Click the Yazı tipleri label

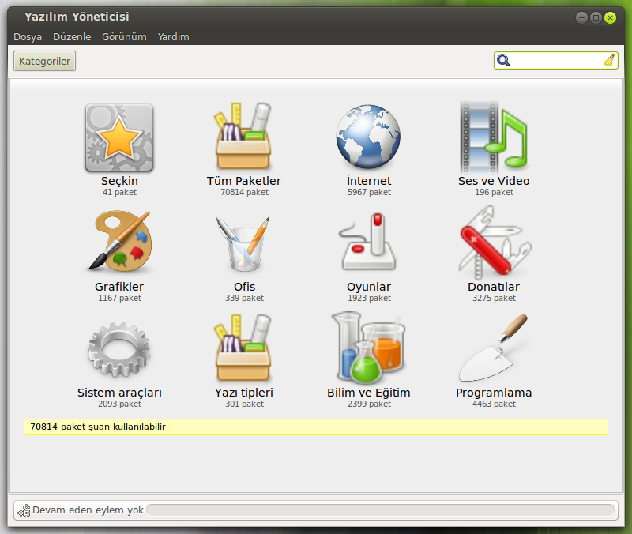244,393
